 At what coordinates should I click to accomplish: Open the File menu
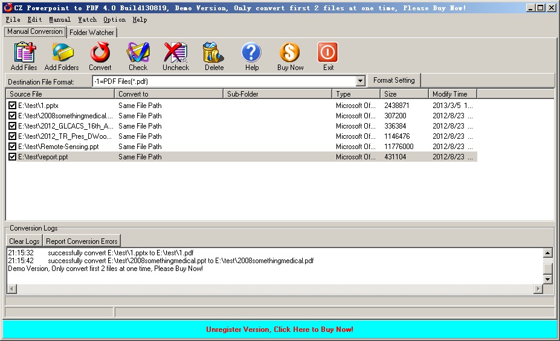(13, 20)
